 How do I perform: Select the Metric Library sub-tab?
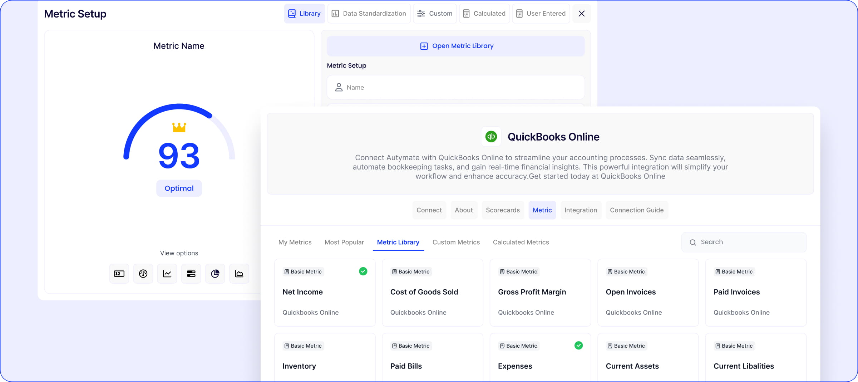pyautogui.click(x=398, y=242)
